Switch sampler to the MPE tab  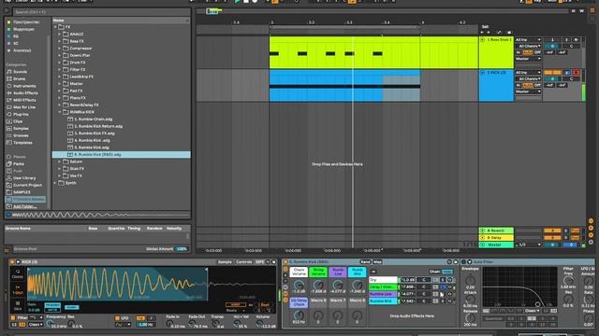259,262
